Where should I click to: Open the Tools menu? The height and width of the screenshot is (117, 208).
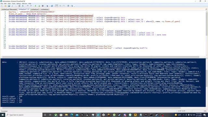(14, 4)
